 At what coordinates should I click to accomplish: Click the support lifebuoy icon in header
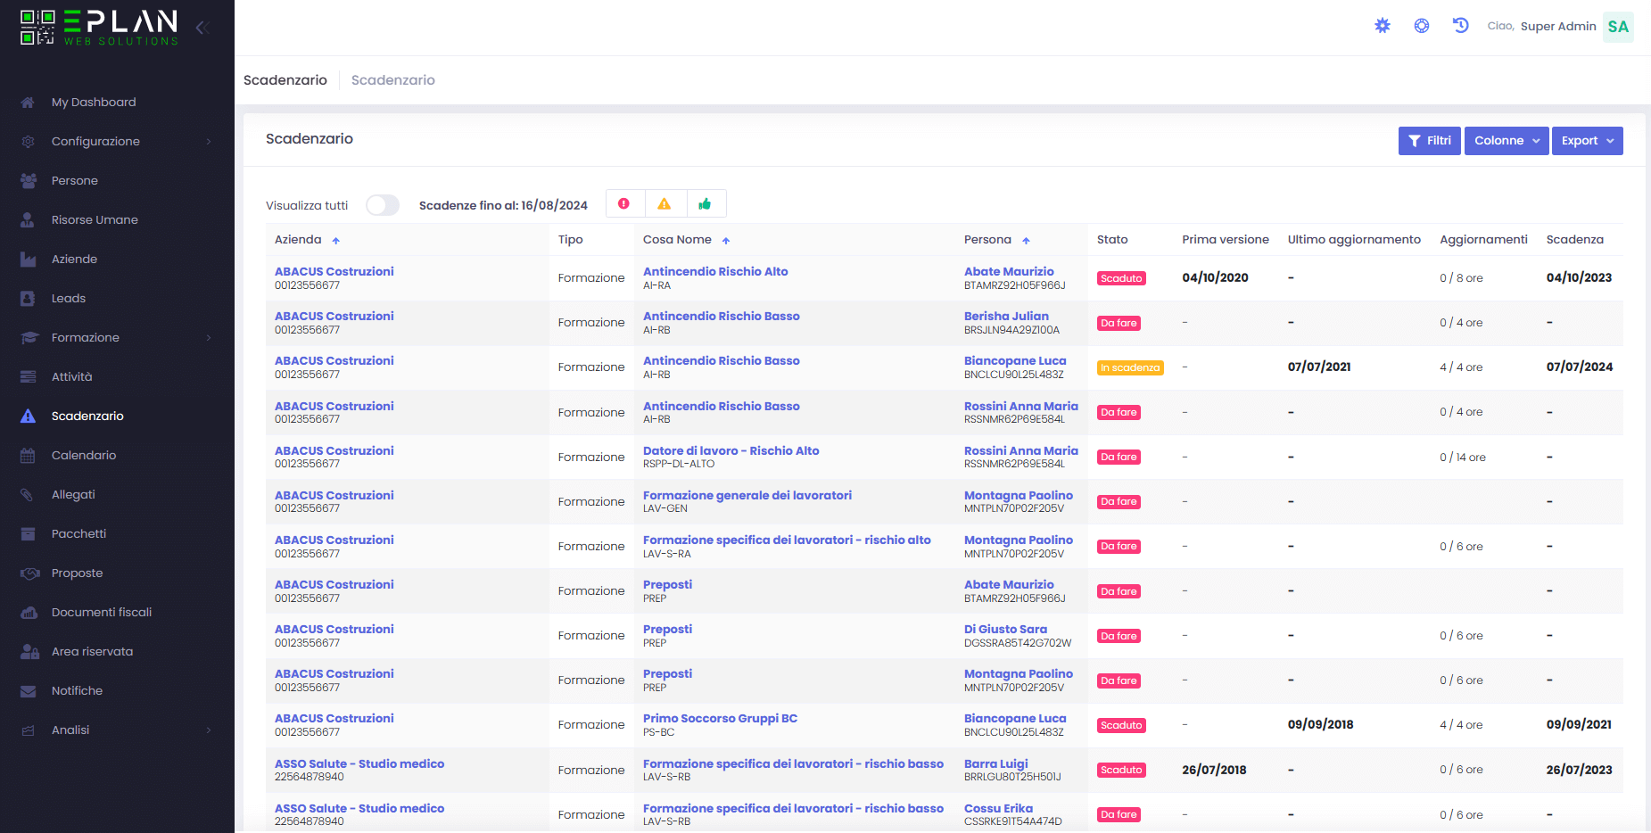tap(1422, 26)
